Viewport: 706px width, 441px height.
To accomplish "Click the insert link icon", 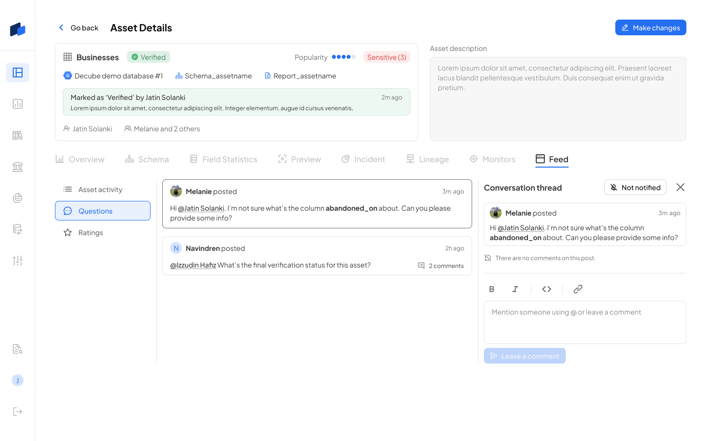I will coord(578,289).
